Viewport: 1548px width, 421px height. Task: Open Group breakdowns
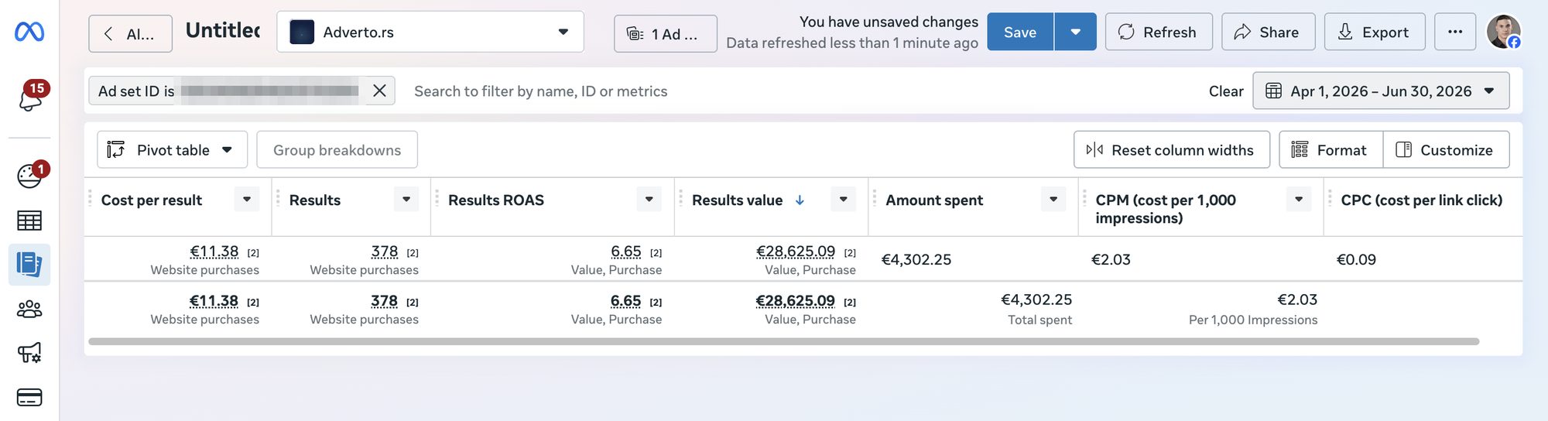coord(337,149)
